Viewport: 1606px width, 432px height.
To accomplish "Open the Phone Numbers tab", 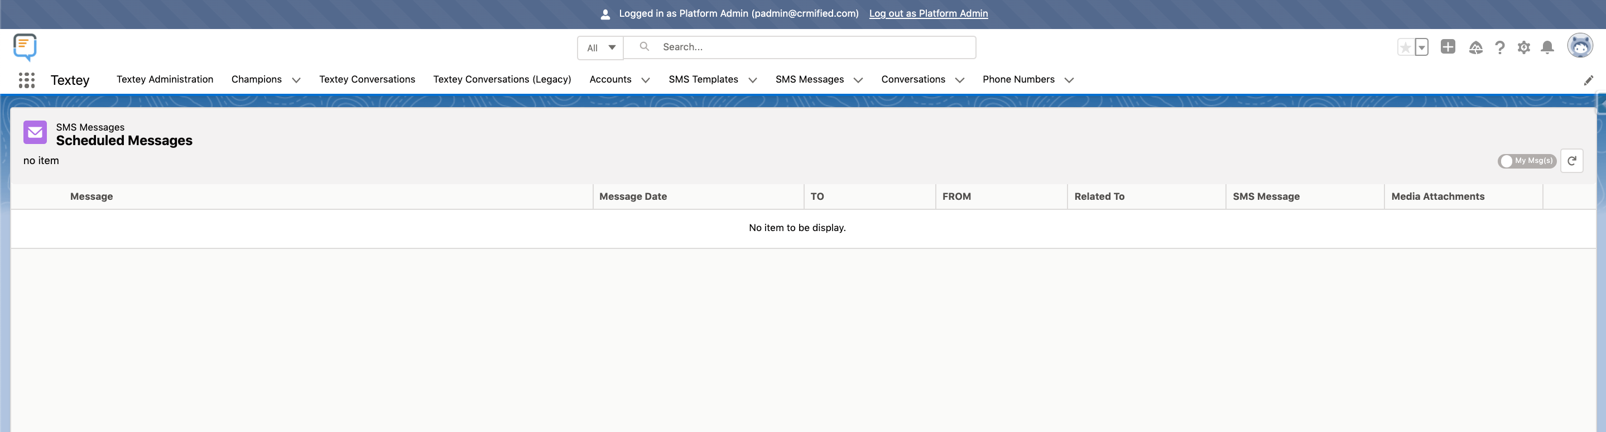I will (1018, 79).
